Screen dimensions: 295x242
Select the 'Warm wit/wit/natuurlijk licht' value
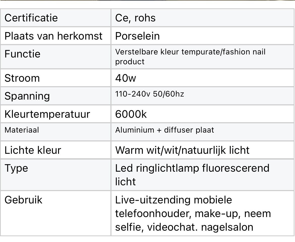click(x=182, y=150)
